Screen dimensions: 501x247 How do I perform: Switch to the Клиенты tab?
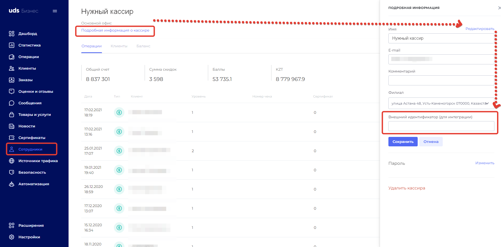[119, 46]
